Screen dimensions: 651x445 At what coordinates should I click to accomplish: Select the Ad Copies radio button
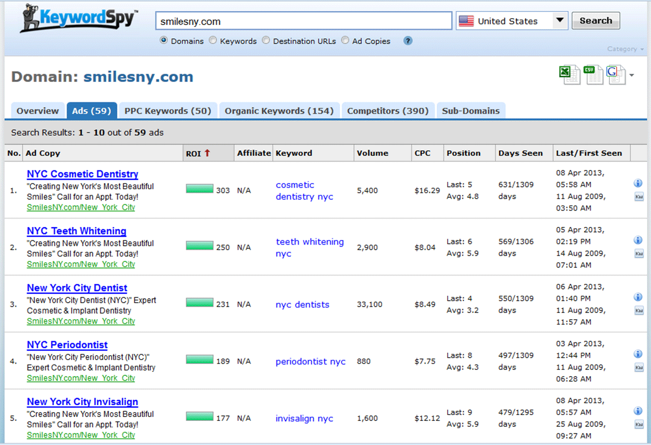345,41
